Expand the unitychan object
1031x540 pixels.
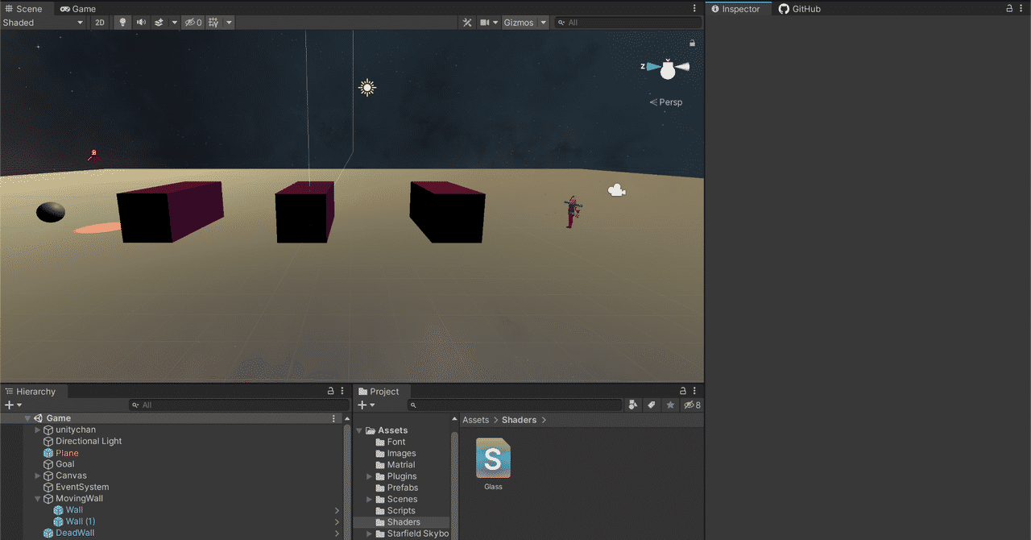(37, 430)
